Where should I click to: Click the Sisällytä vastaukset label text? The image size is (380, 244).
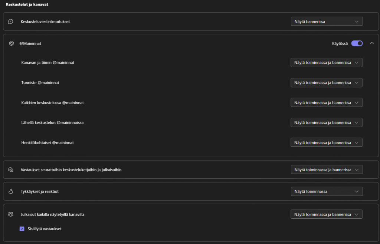coord(45,229)
